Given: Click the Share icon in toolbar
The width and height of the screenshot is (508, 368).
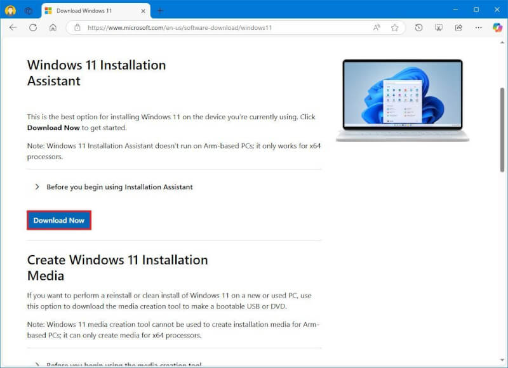Looking at the screenshot, I should click(458, 27).
